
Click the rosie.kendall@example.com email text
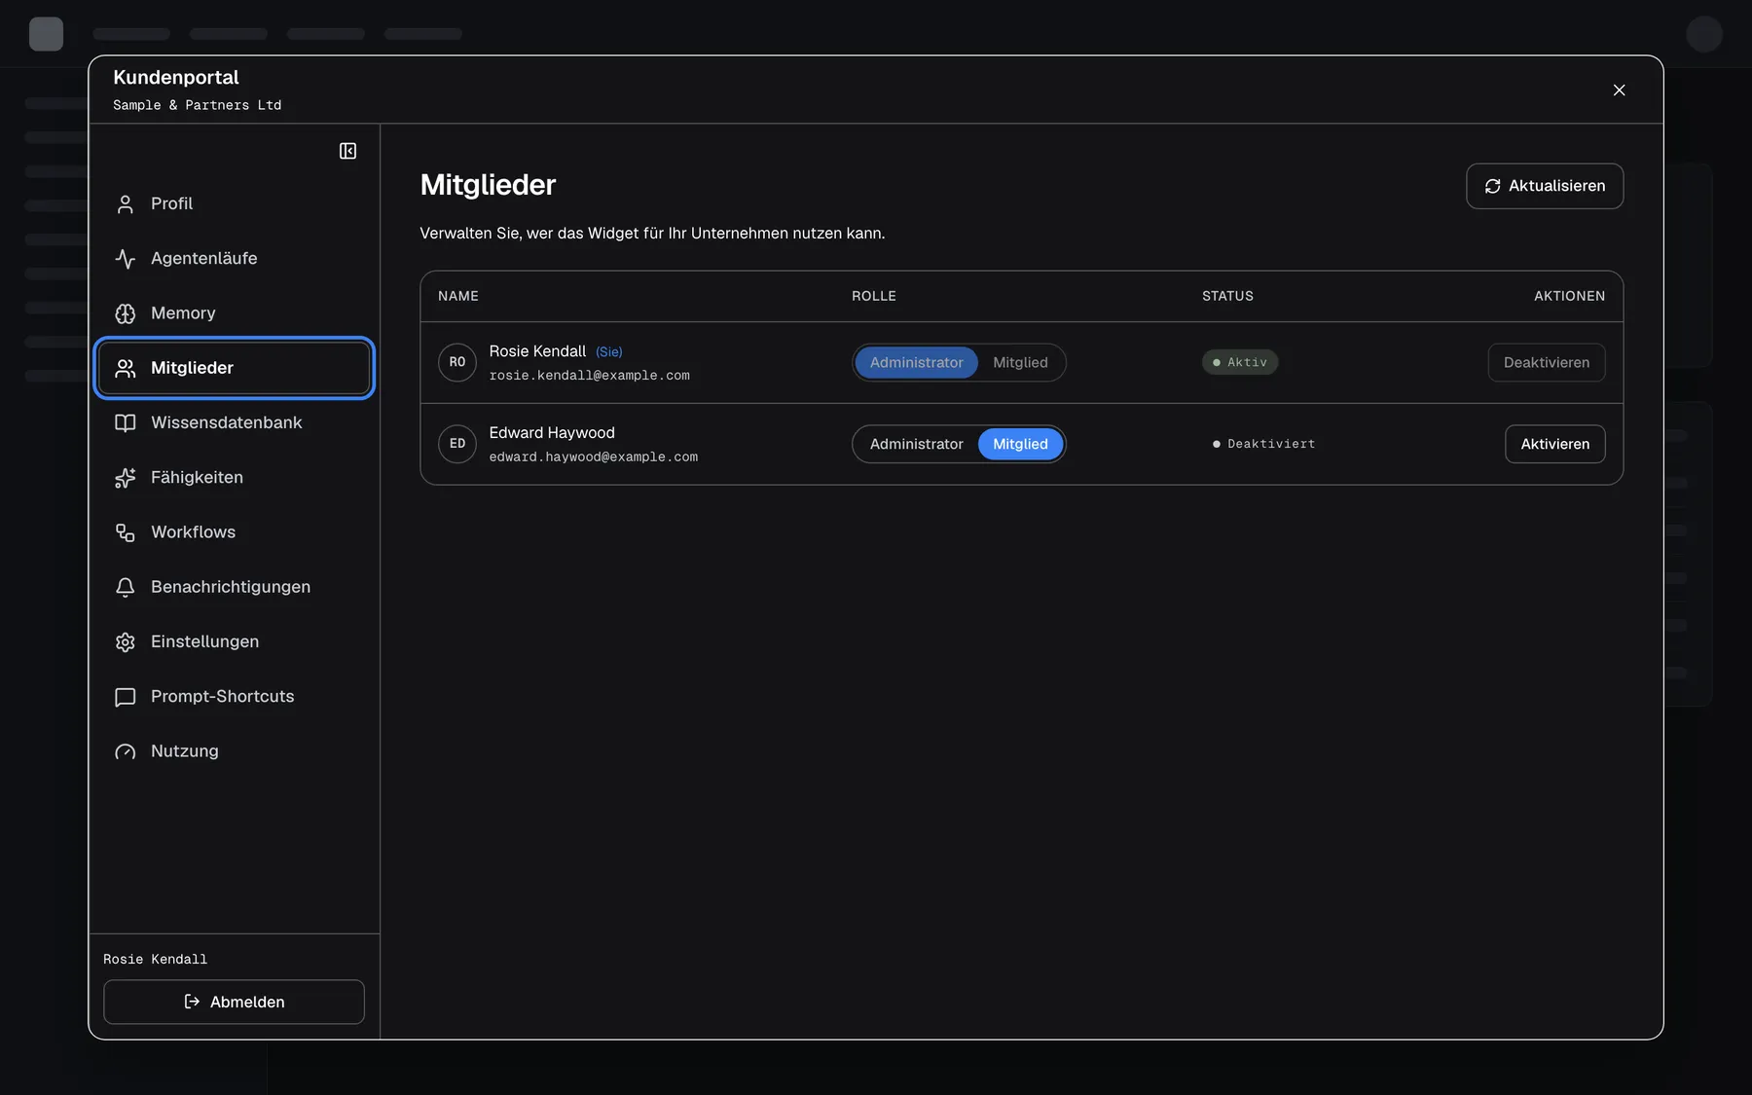point(589,376)
